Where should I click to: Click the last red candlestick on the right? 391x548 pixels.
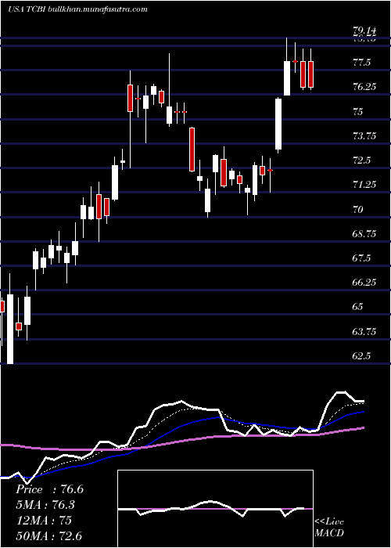coord(310,74)
